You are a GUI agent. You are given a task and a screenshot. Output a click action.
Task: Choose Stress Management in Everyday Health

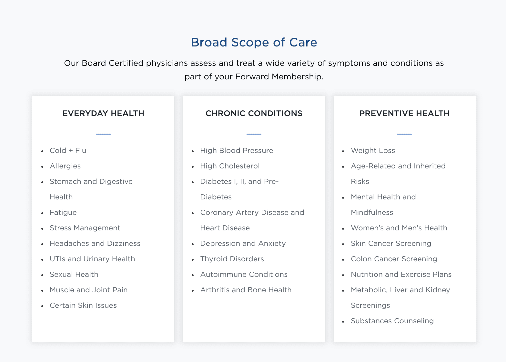(85, 228)
